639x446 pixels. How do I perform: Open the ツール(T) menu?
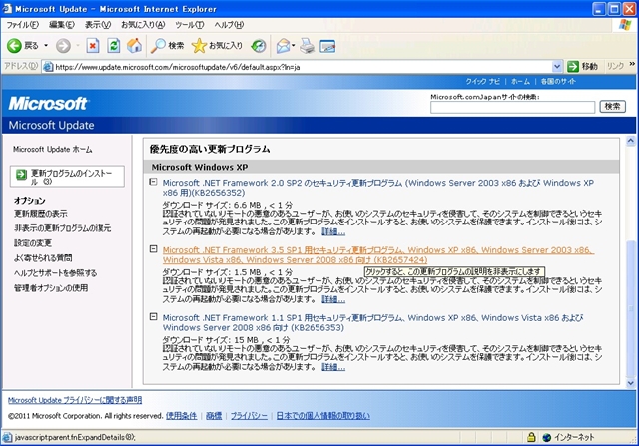coord(190,25)
